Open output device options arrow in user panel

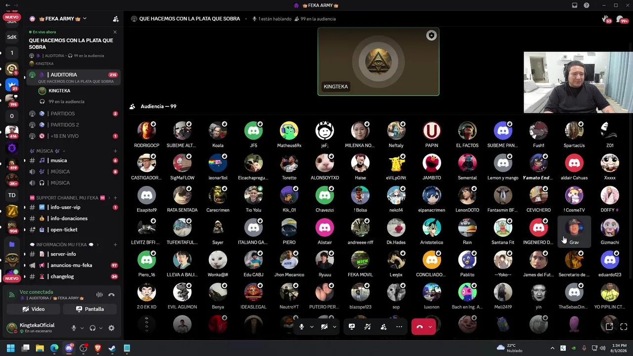(x=101, y=328)
